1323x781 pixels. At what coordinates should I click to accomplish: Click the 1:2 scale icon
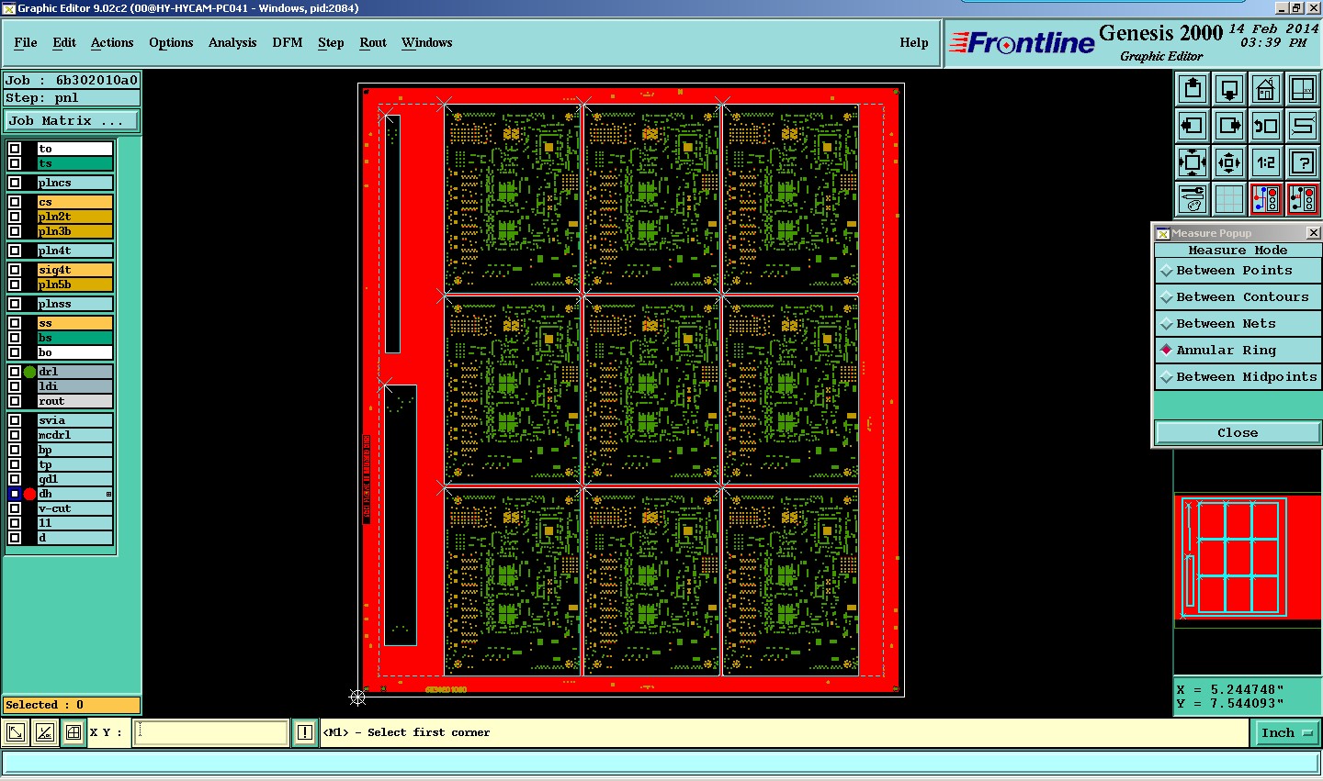coord(1266,162)
